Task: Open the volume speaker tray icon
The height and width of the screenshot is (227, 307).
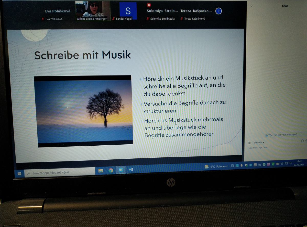Action: pyautogui.click(x=290, y=163)
